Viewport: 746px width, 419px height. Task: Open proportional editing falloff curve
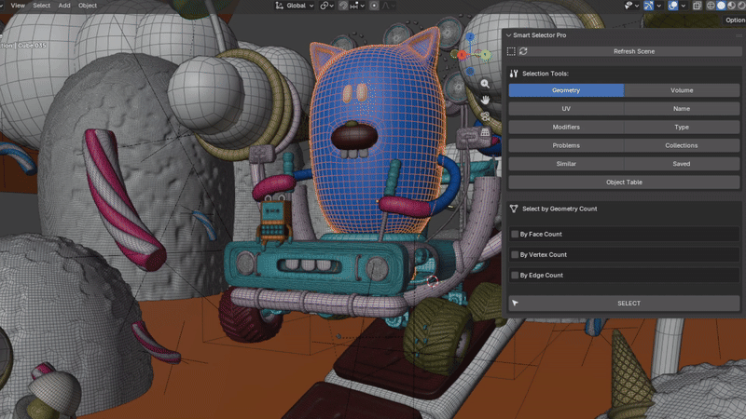pyautogui.click(x=388, y=6)
